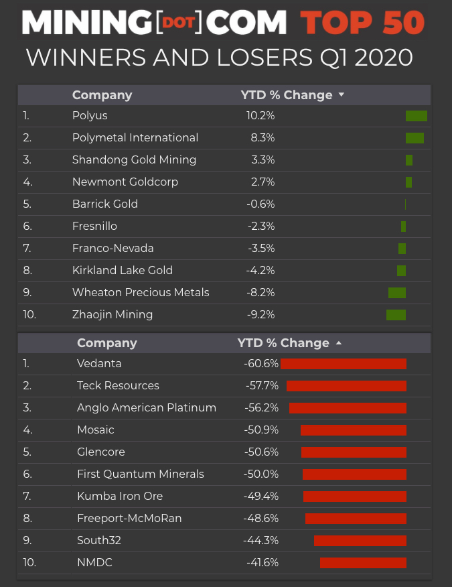Click the losers table Company column header
The image size is (452, 587).
(x=106, y=343)
